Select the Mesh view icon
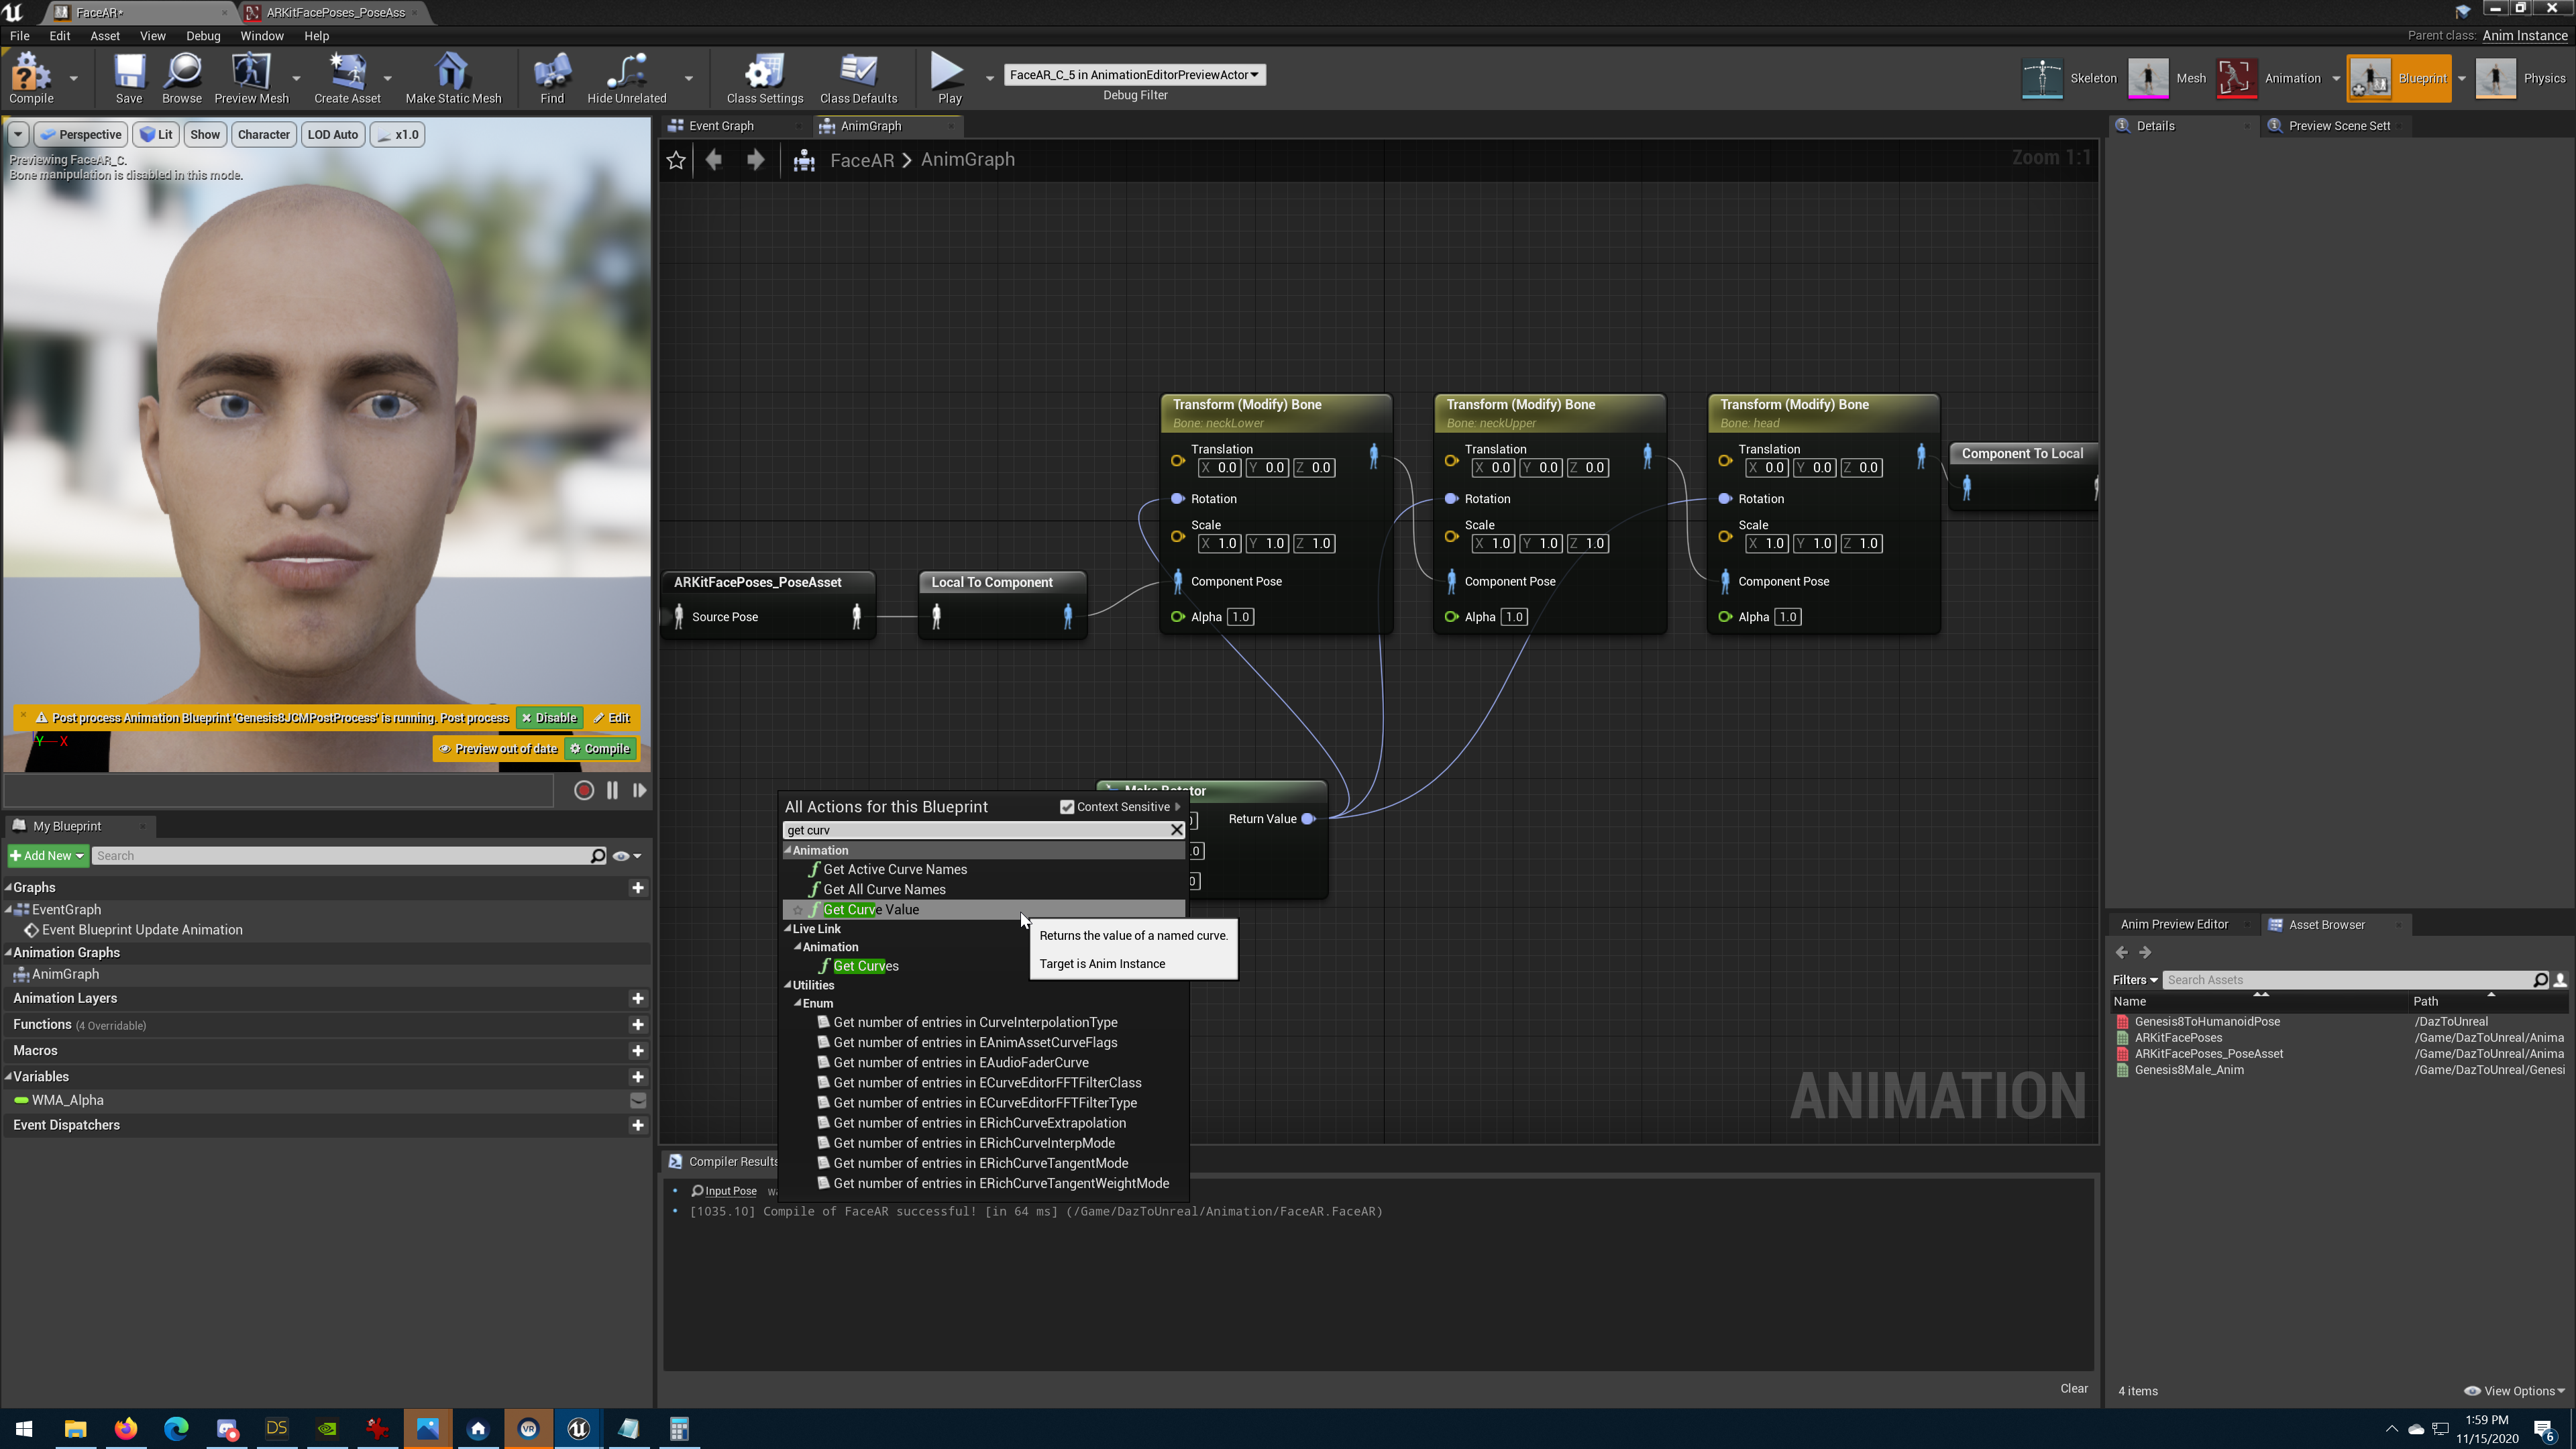The height and width of the screenshot is (1449, 2576). pos(2149,74)
